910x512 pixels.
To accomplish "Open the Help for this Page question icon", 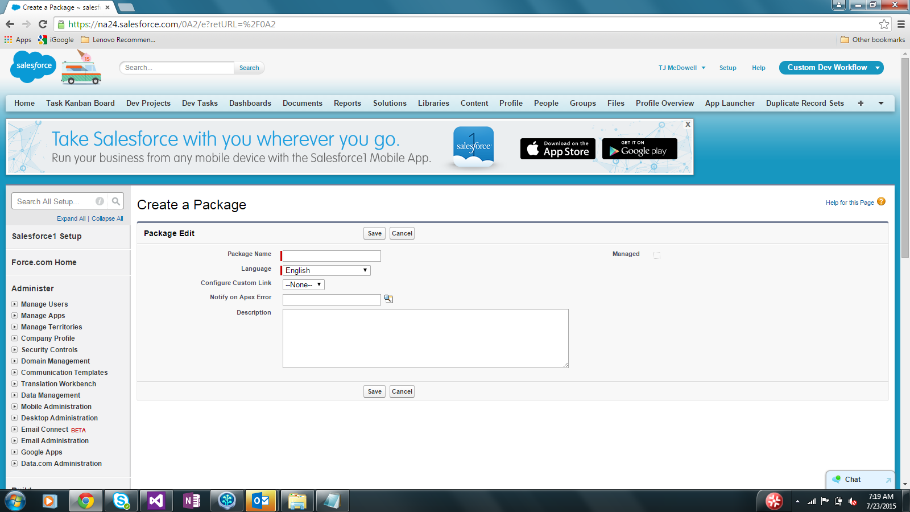I will (881, 201).
